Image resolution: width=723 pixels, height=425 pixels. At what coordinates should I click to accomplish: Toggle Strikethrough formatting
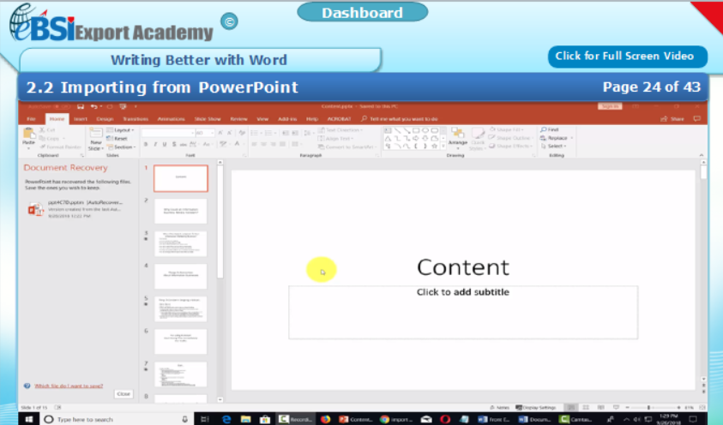[x=183, y=145]
